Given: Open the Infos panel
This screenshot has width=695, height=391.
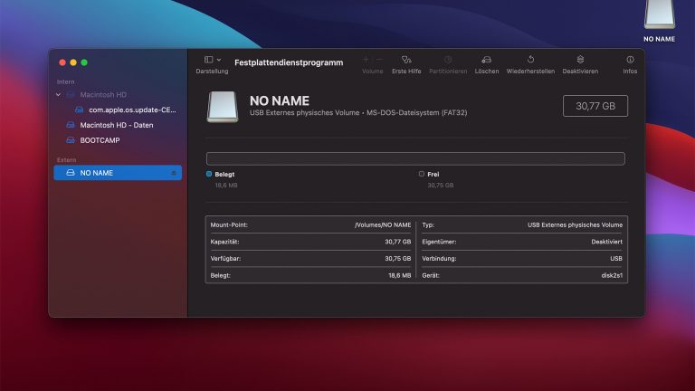Looking at the screenshot, I should pyautogui.click(x=630, y=60).
